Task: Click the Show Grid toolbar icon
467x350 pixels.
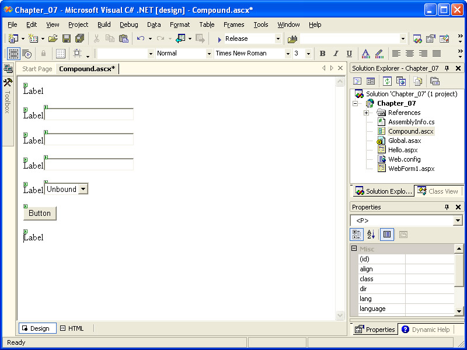Action: coord(60,54)
